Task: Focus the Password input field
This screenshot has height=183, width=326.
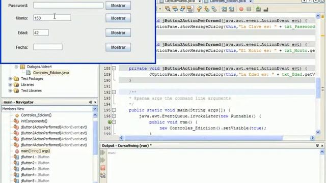Action: (68, 6)
